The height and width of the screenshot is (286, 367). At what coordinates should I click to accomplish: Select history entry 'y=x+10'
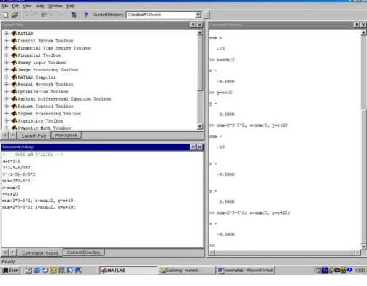[10, 194]
